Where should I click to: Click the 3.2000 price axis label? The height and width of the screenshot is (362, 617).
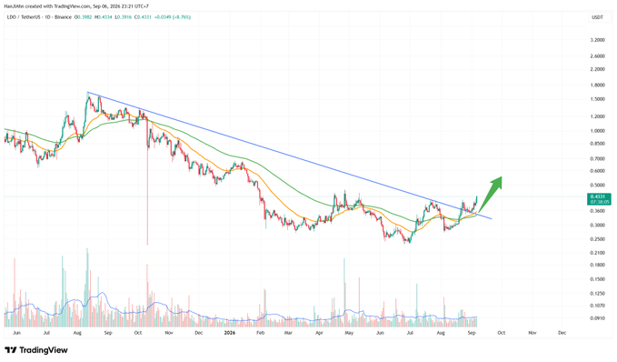tap(597, 40)
